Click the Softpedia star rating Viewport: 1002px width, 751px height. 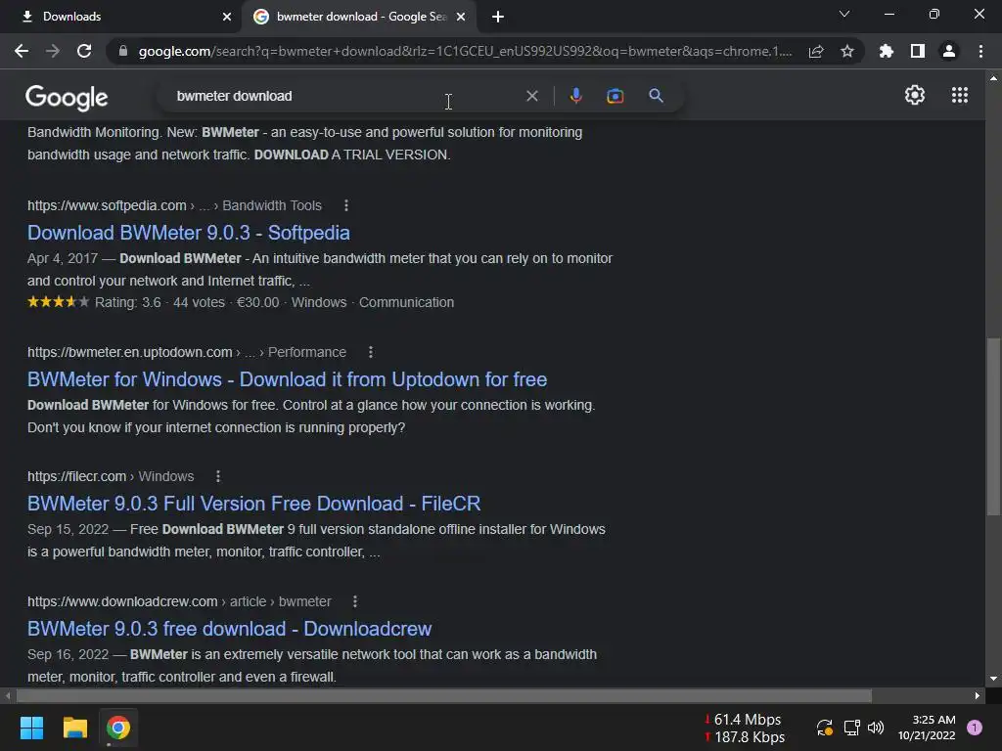click(58, 302)
